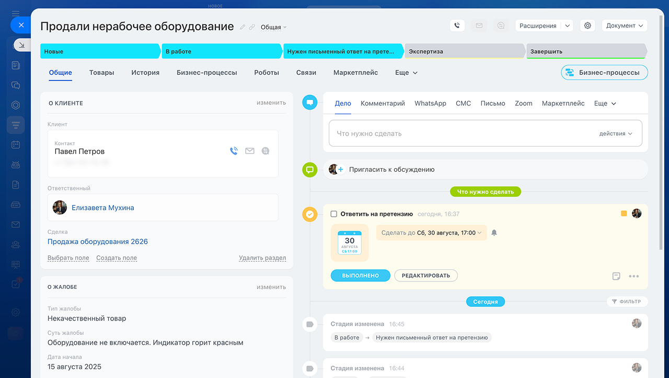
Task: Click the note icon on the task card
Action: pyautogui.click(x=616, y=276)
